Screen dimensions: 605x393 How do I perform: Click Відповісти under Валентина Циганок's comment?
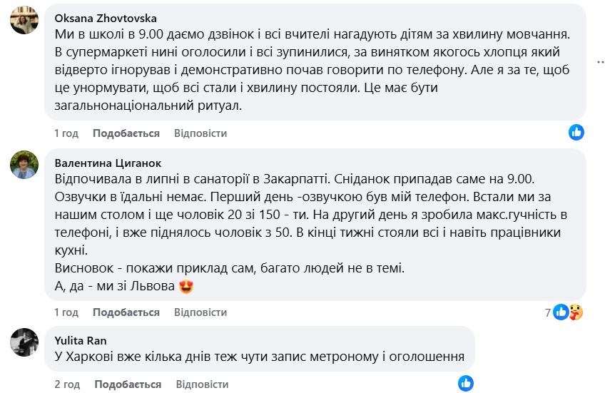pyautogui.click(x=200, y=312)
